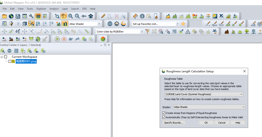Select the Zoom tool with rectangle

[x=57, y=16]
